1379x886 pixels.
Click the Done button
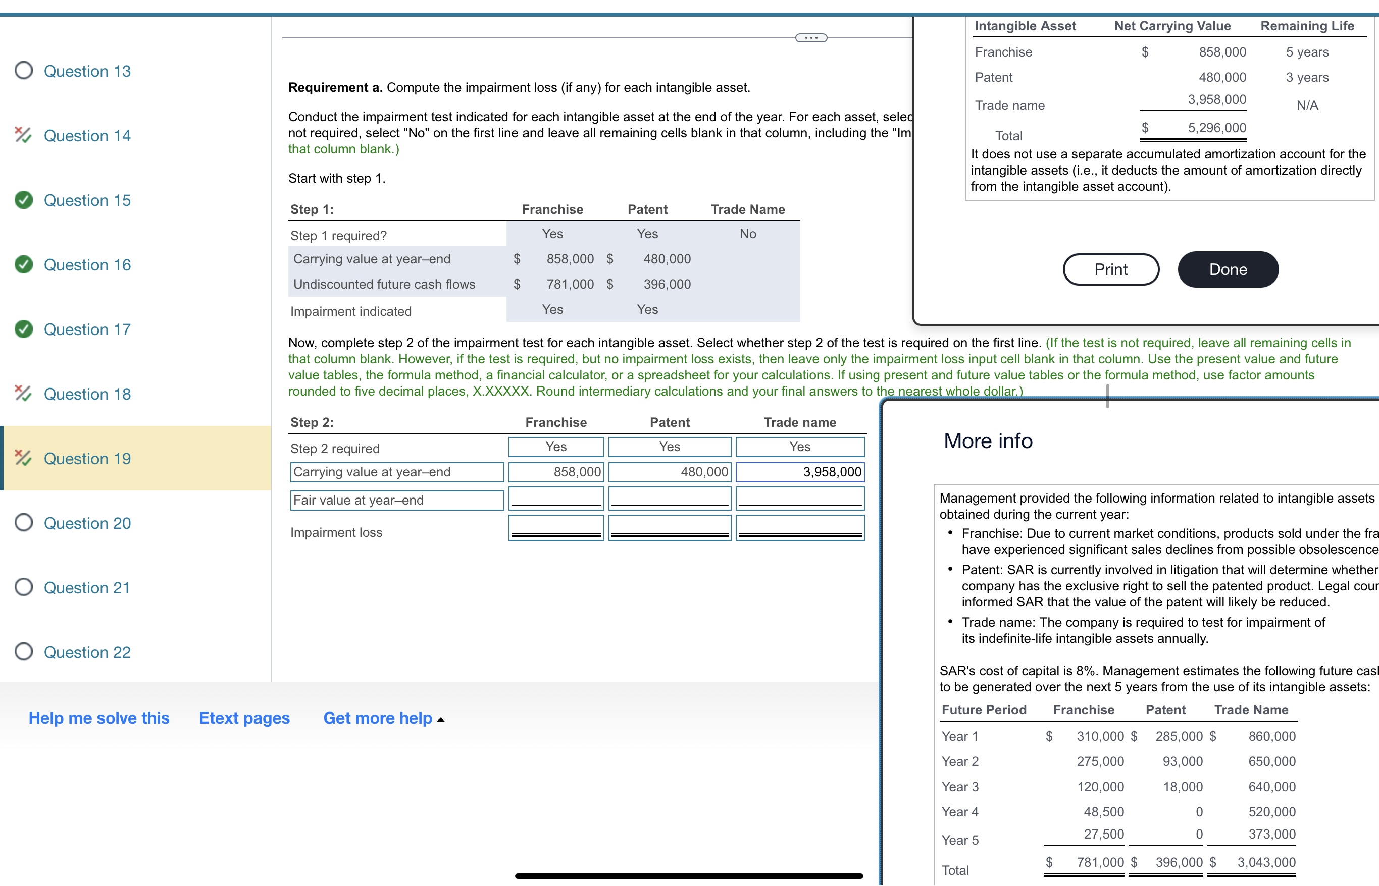[1228, 269]
